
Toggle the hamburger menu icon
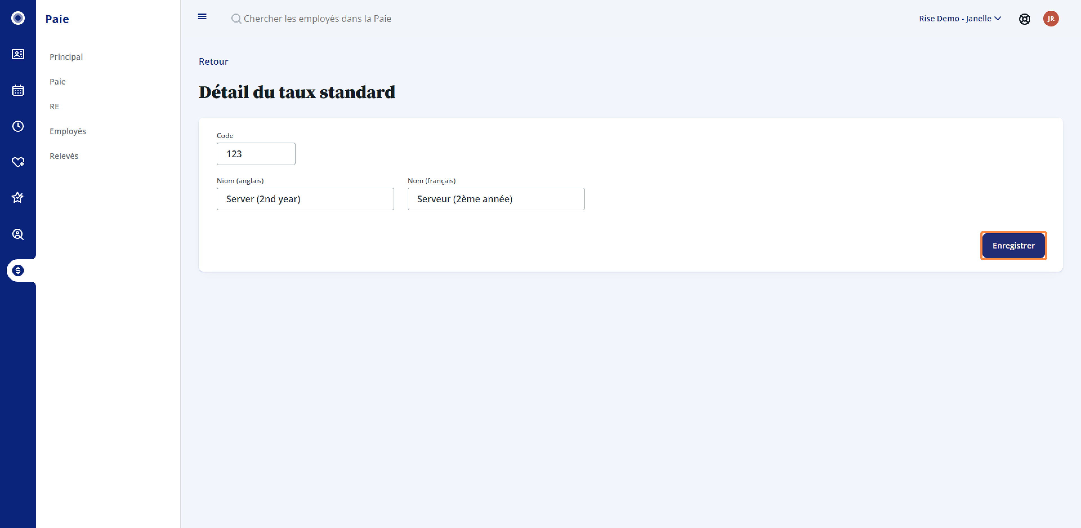tap(202, 16)
